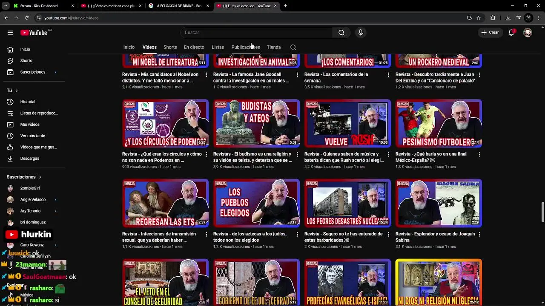Click the channel search magnifier icon
545x306 pixels.
tap(293, 47)
